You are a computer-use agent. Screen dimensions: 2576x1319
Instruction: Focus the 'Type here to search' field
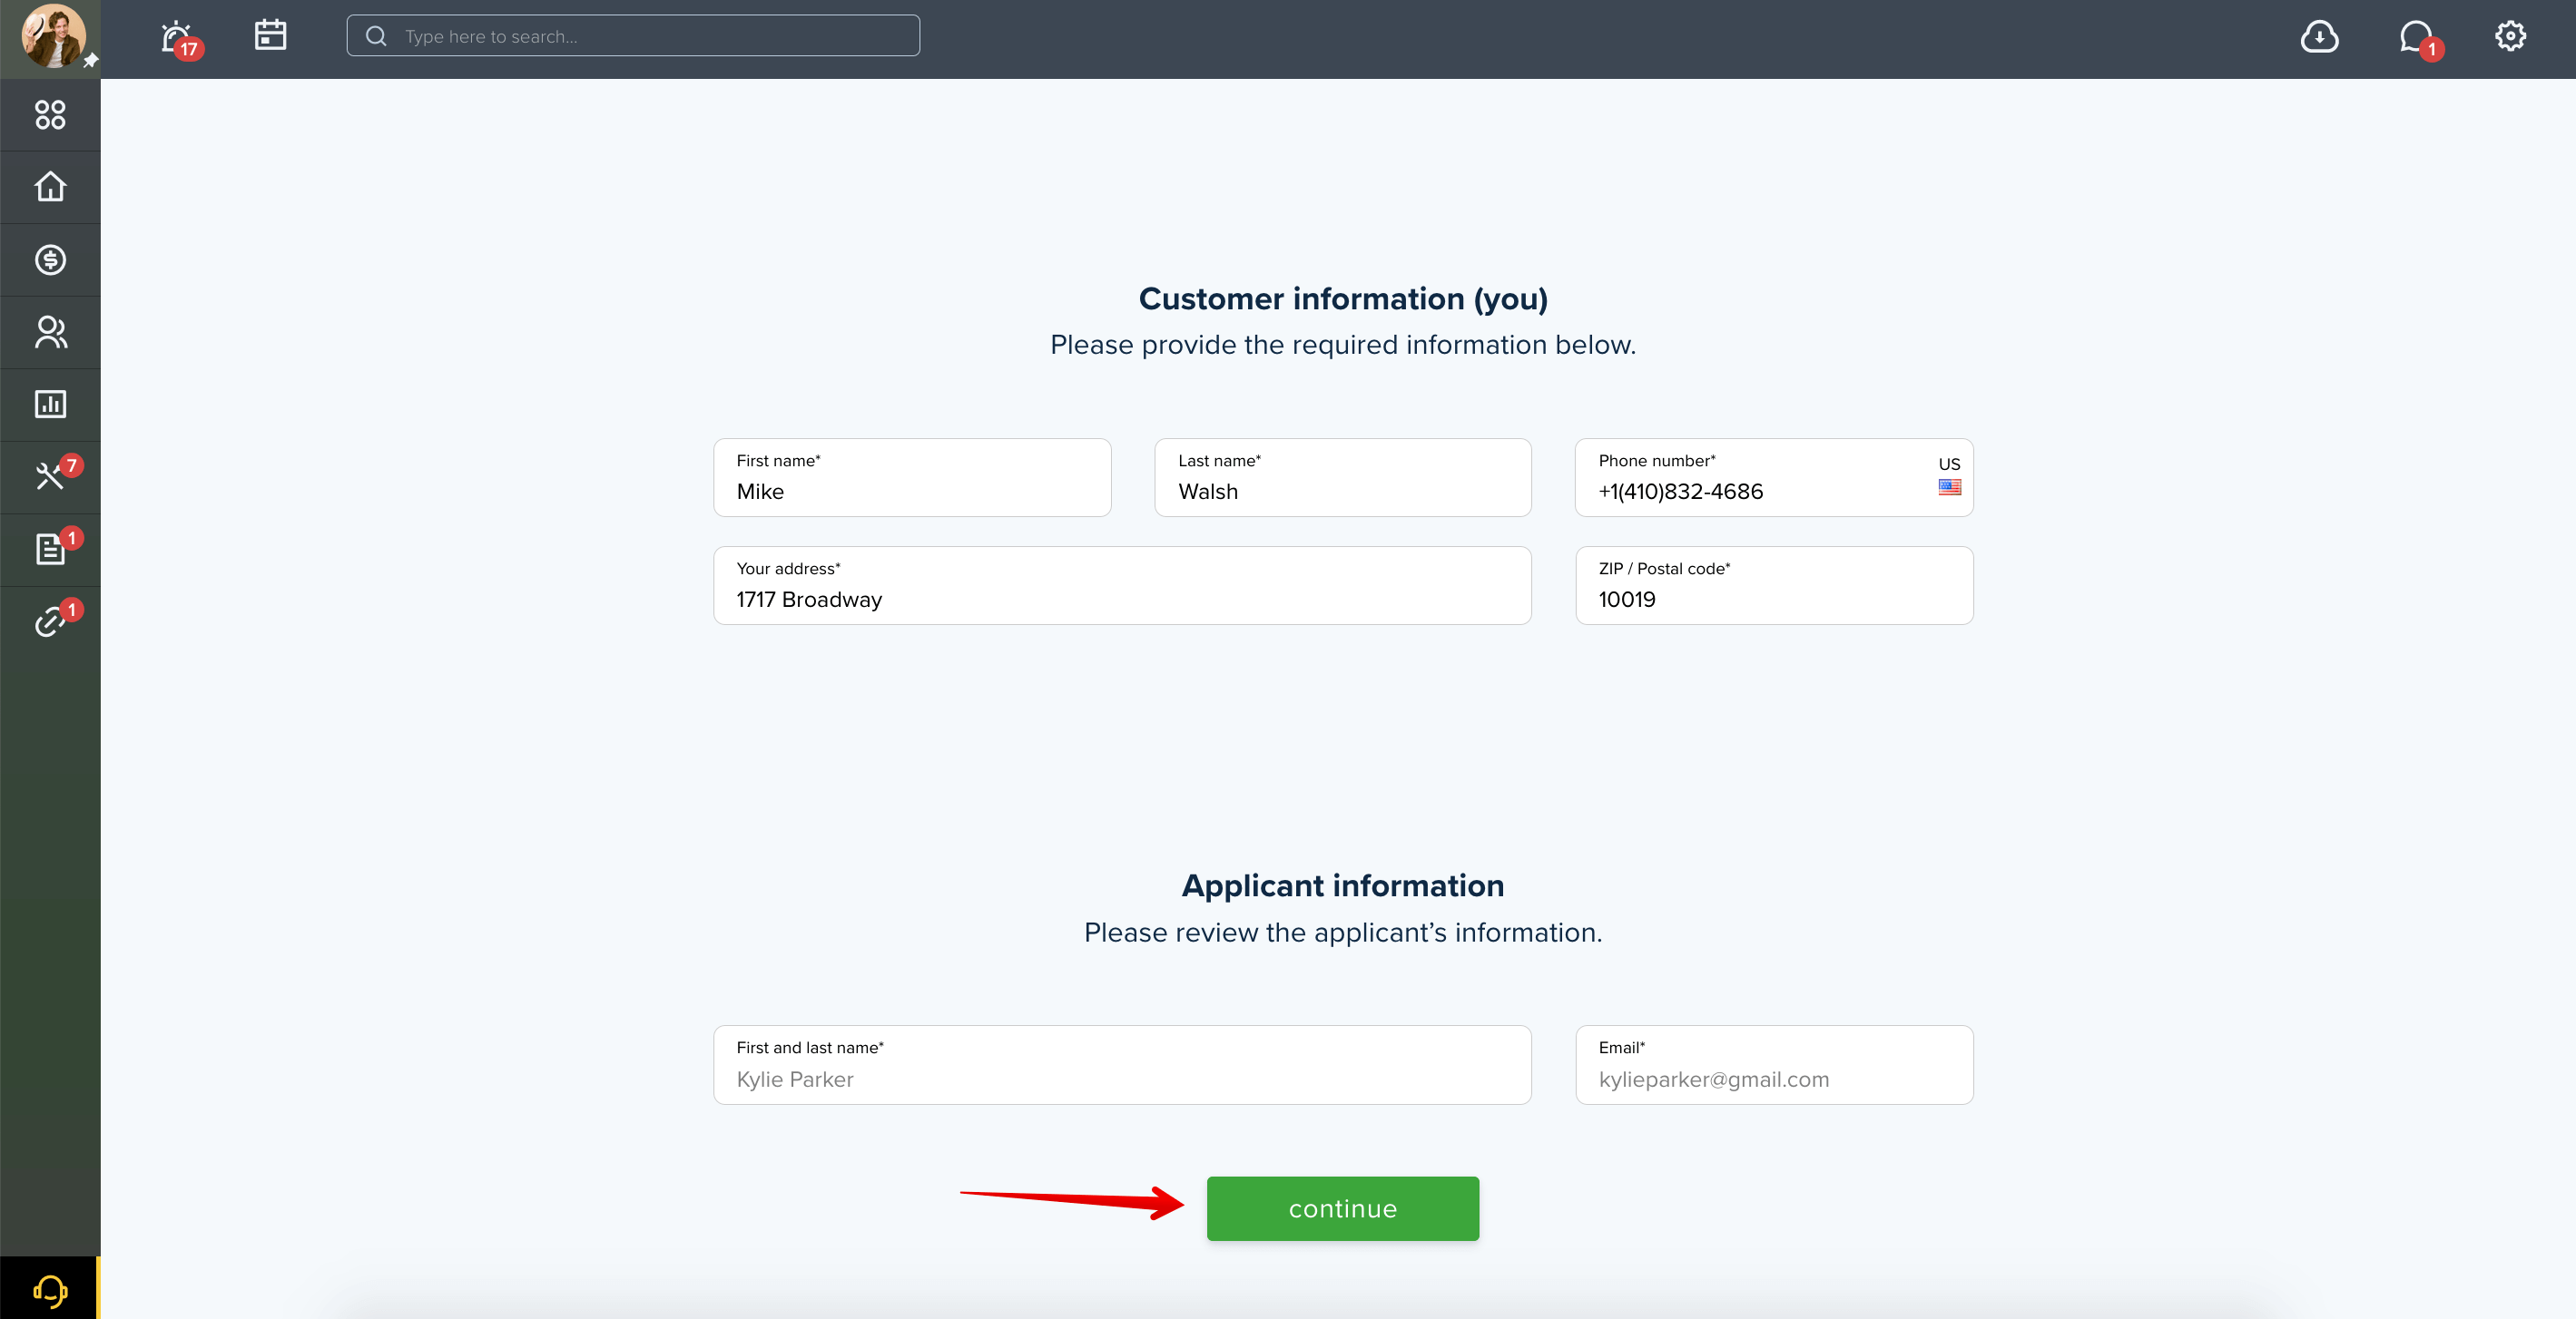633,36
